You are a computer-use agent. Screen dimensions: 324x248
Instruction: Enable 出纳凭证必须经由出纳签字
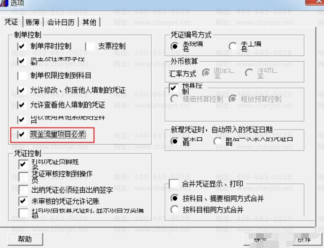point(23,190)
